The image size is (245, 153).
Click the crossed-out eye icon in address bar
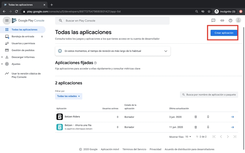[x=203, y=11]
